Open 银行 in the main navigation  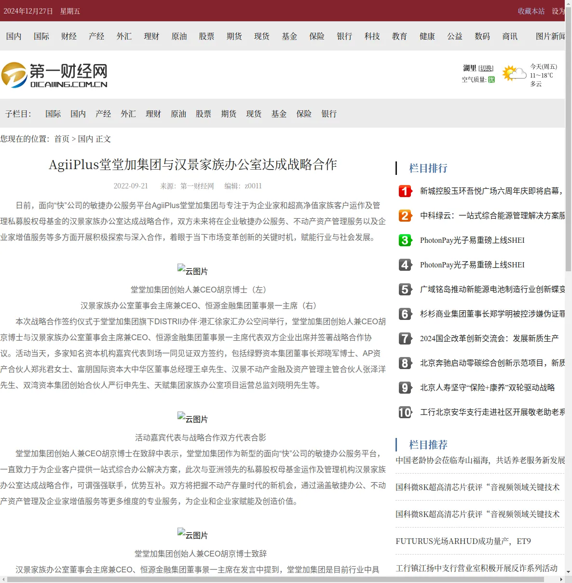(344, 36)
